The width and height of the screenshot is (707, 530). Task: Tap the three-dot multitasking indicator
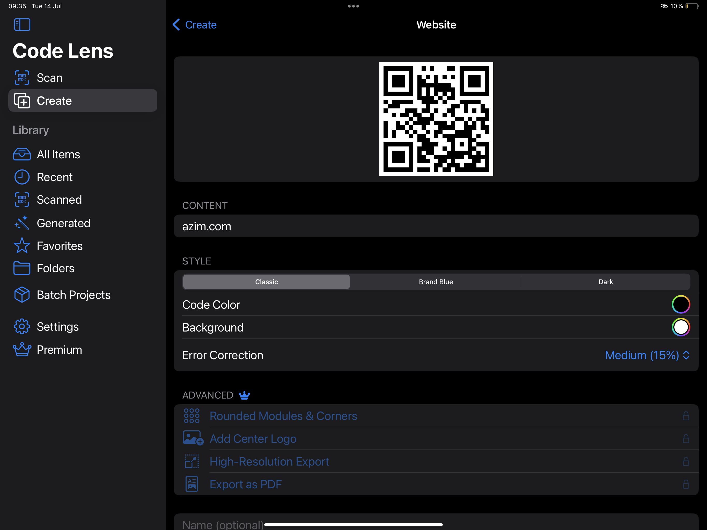pyautogui.click(x=353, y=6)
